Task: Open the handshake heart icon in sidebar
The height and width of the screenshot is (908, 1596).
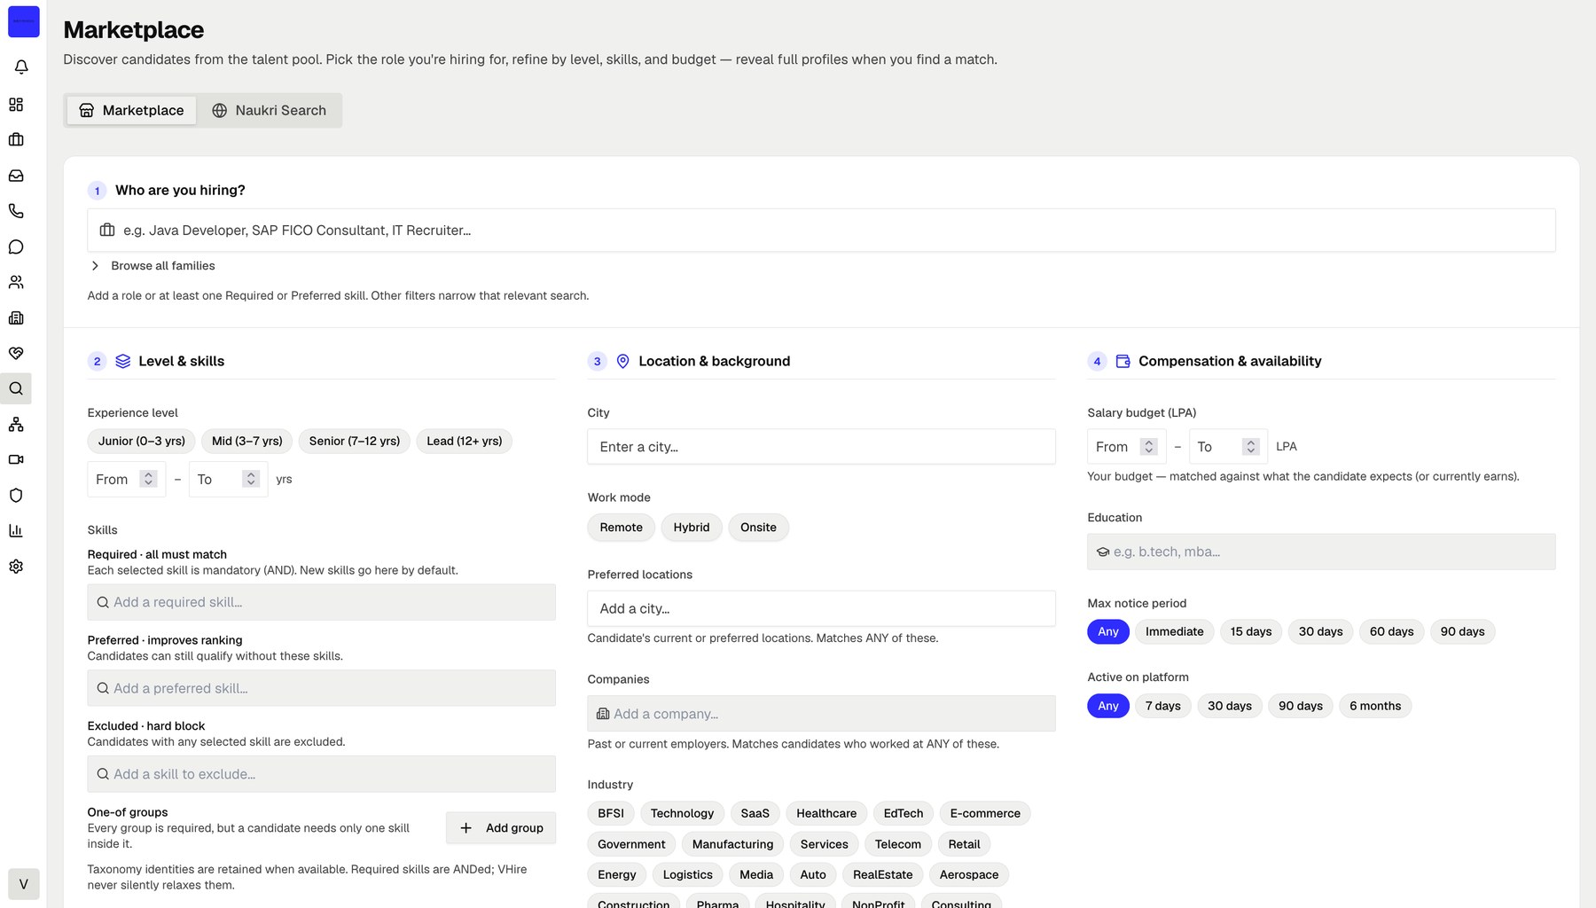Action: pyautogui.click(x=16, y=353)
